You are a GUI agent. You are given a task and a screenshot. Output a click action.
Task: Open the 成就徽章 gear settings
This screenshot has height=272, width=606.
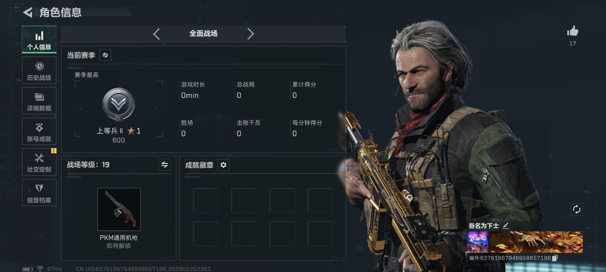223,165
